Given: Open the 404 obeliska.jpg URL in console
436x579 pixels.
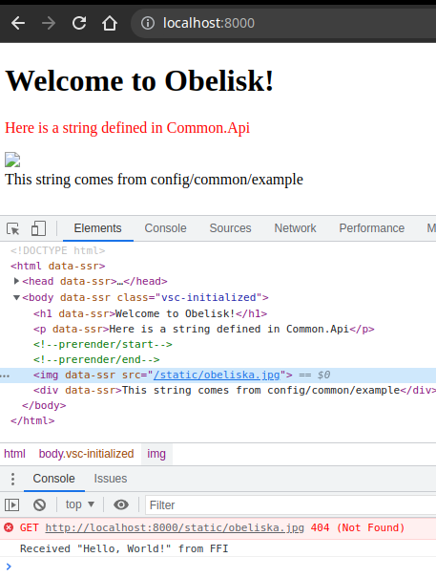Looking at the screenshot, I should 175,528.
